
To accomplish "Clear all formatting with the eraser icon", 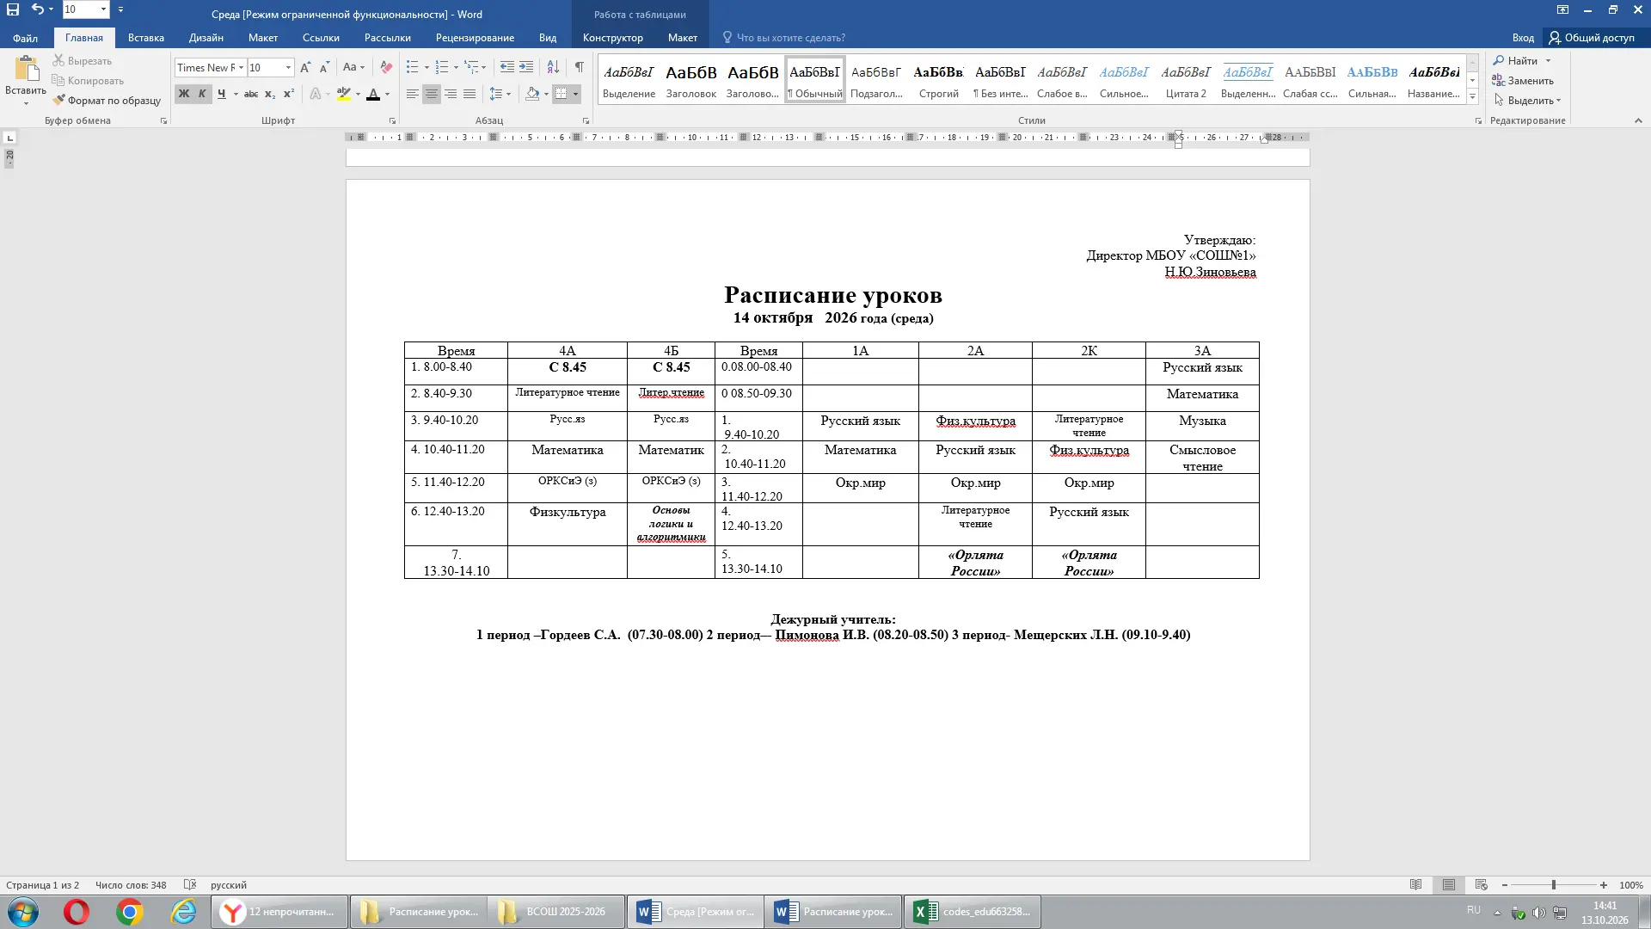I will (386, 67).
